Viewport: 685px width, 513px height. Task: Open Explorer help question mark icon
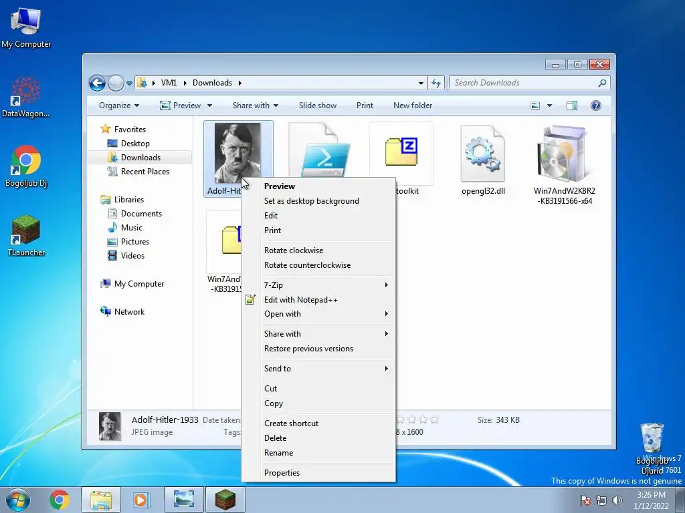click(596, 106)
